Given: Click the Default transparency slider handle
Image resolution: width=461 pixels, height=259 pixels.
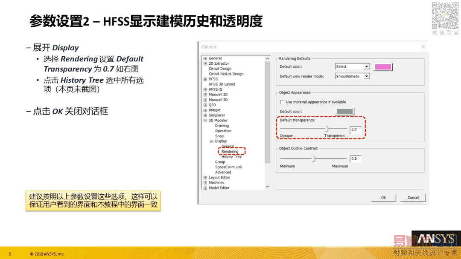Looking at the screenshot, I should pos(327,129).
